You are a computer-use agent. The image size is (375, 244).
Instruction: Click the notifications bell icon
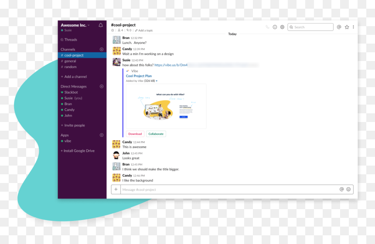[x=101, y=25]
